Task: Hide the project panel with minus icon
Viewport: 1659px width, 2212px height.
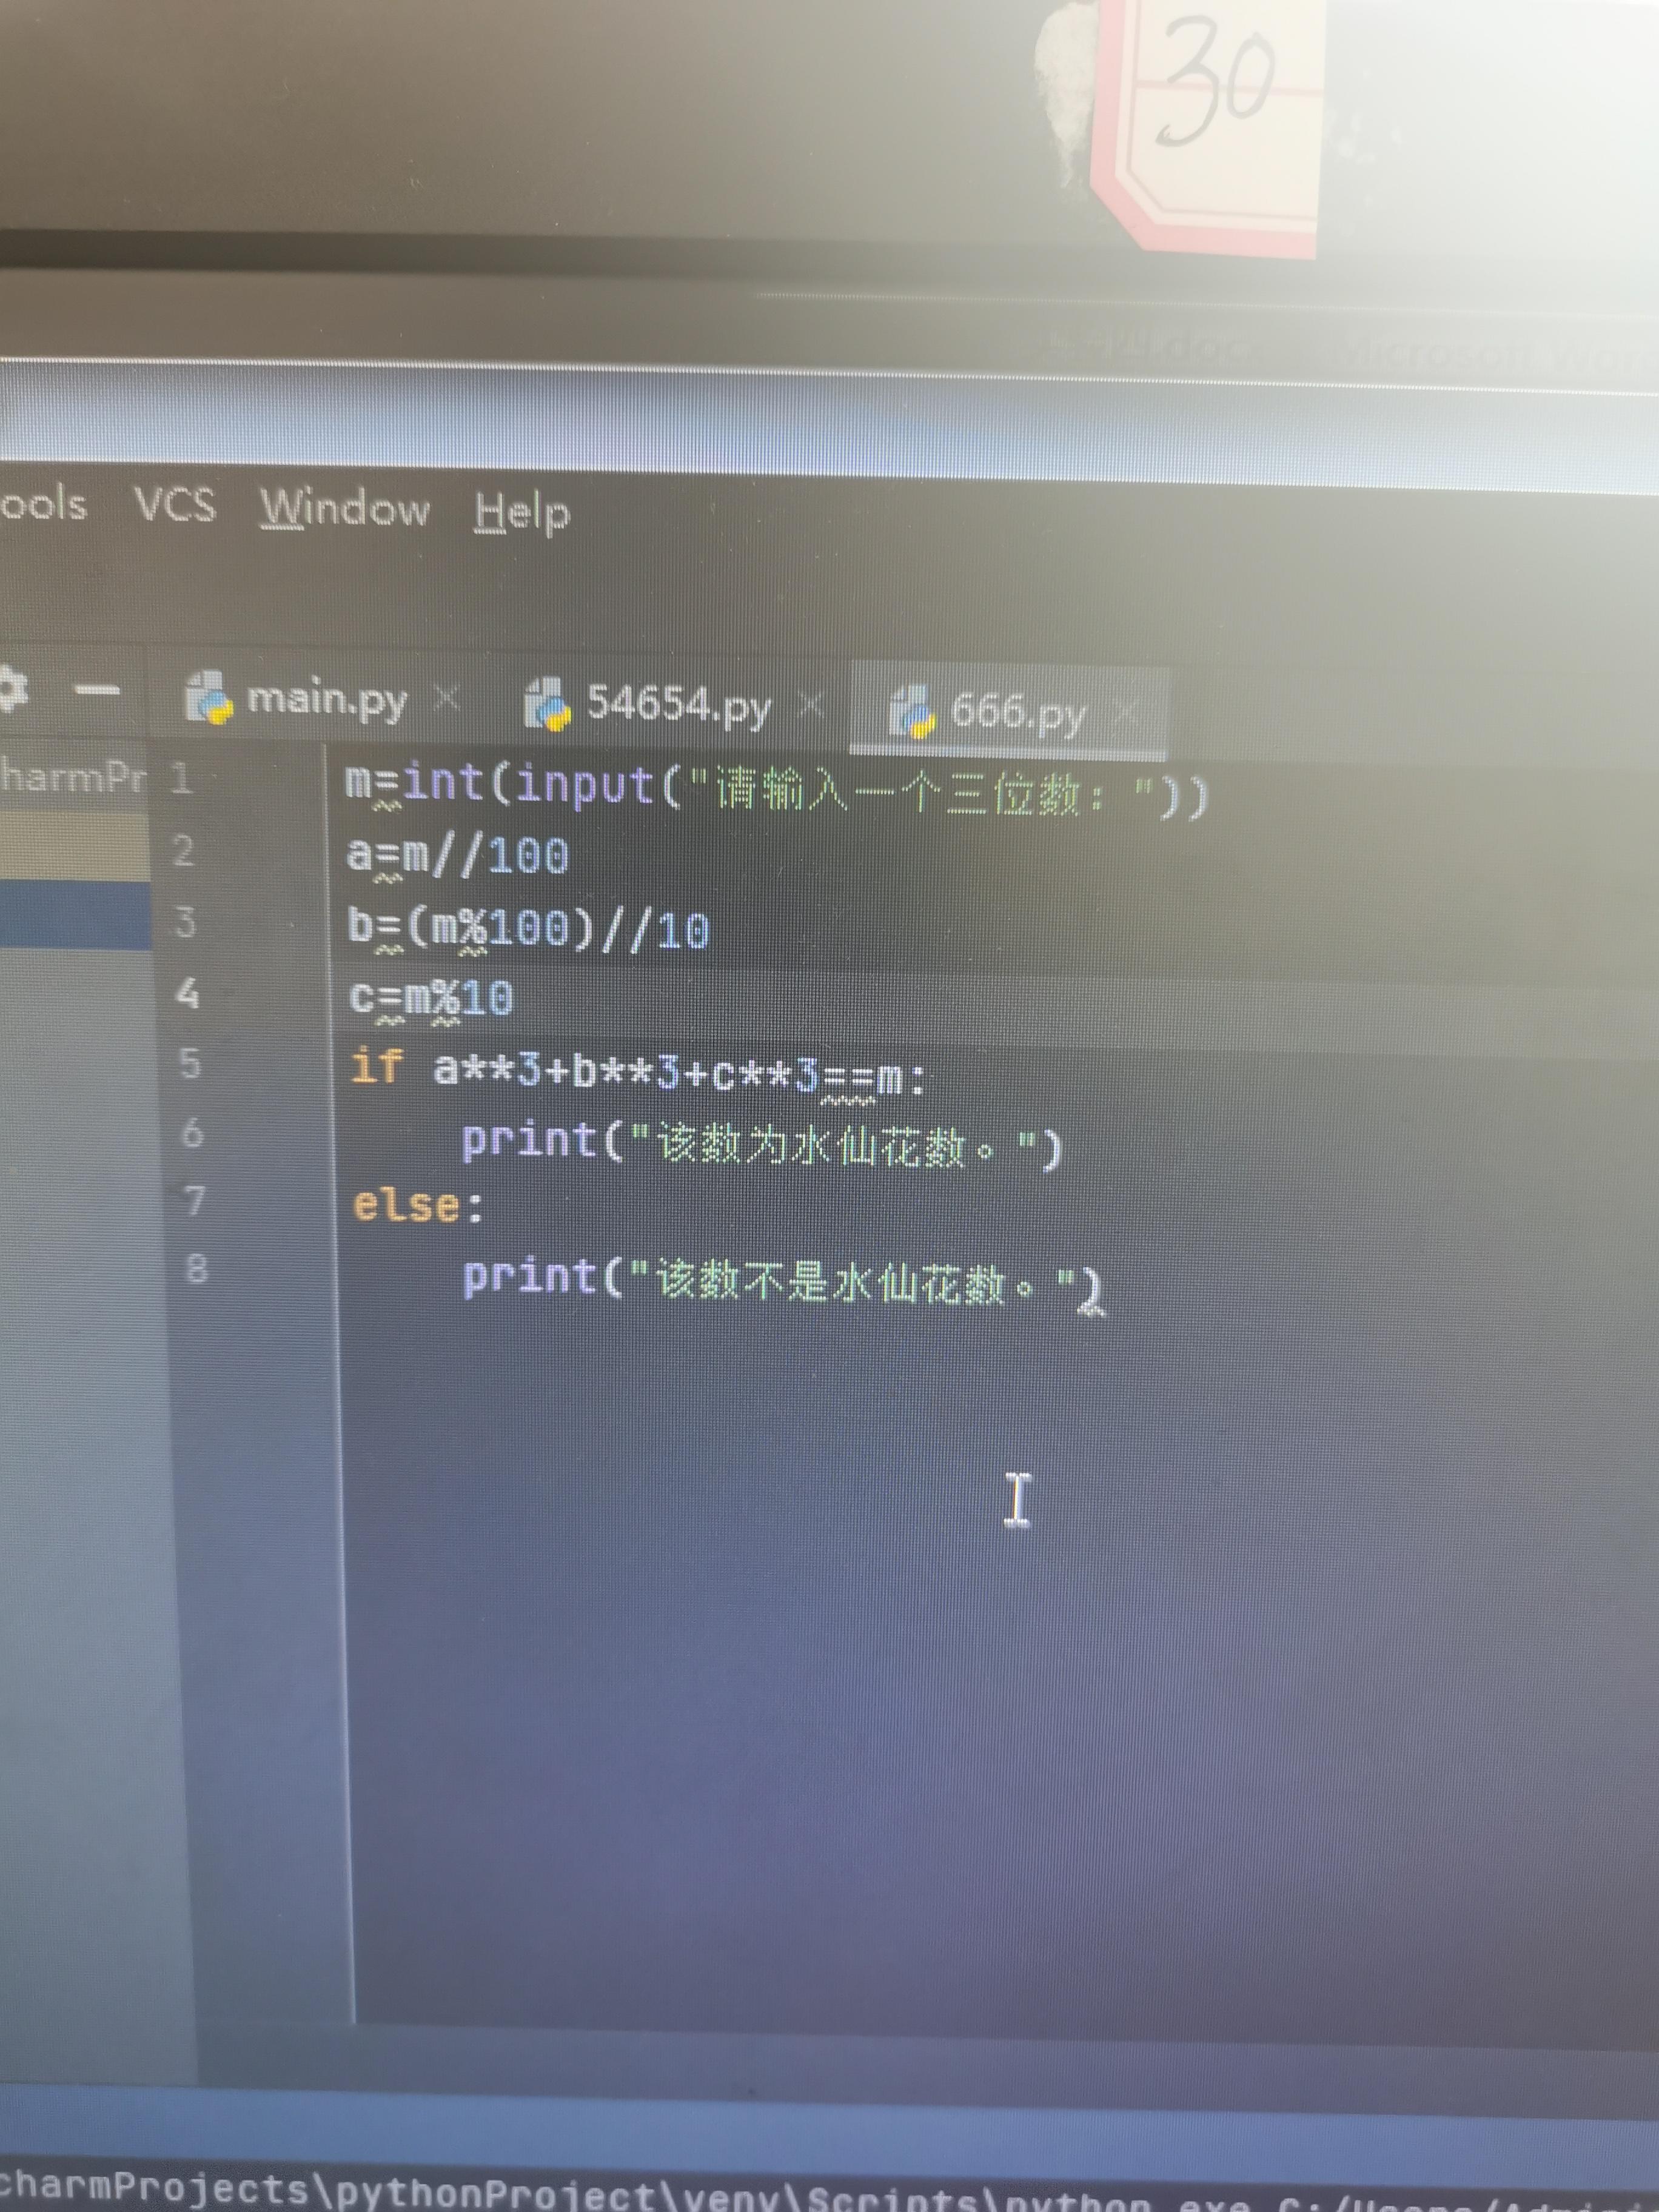Action: click(98, 690)
